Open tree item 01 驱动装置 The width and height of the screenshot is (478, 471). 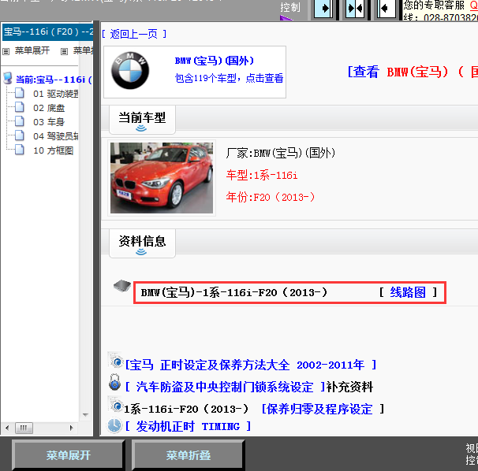pos(56,94)
